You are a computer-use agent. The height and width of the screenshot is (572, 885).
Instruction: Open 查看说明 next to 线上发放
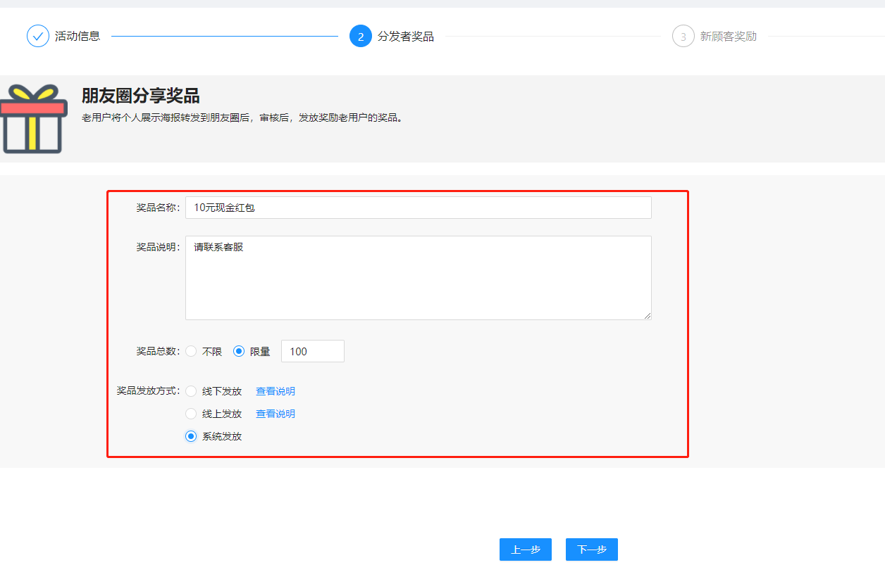point(275,414)
